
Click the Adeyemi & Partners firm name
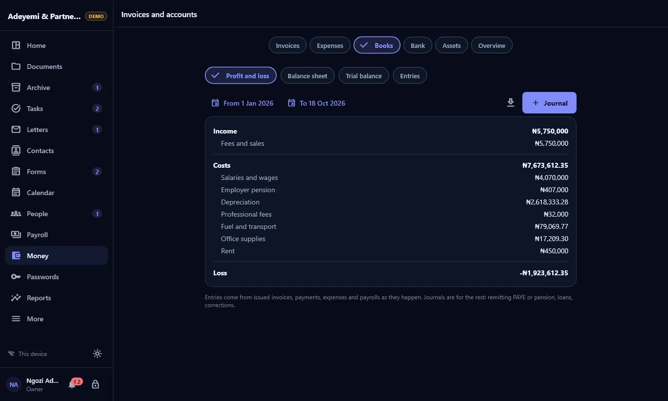[45, 16]
